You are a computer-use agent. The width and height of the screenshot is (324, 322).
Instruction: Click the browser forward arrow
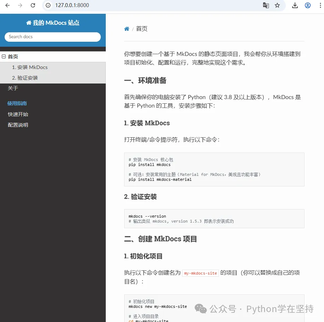(20, 5)
